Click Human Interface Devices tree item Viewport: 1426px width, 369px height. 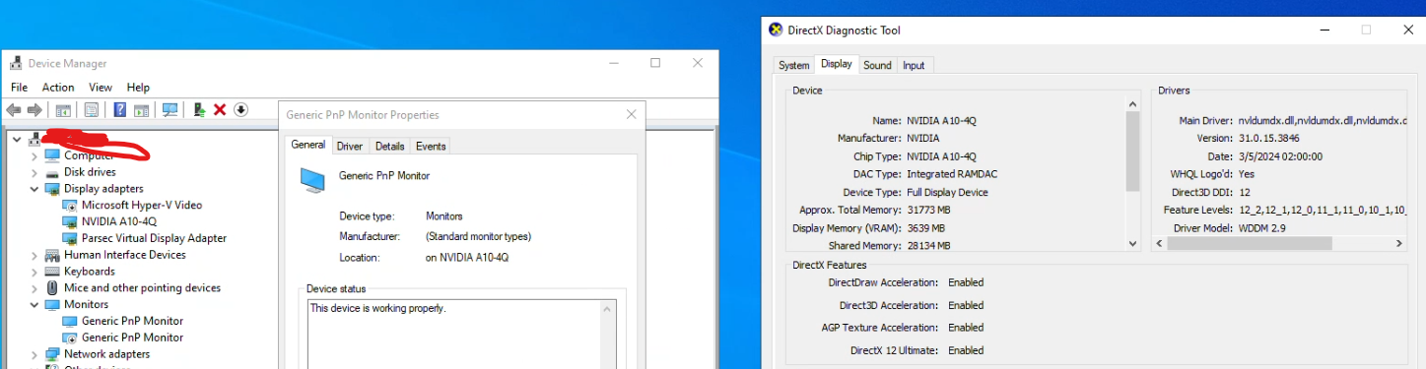tap(125, 255)
